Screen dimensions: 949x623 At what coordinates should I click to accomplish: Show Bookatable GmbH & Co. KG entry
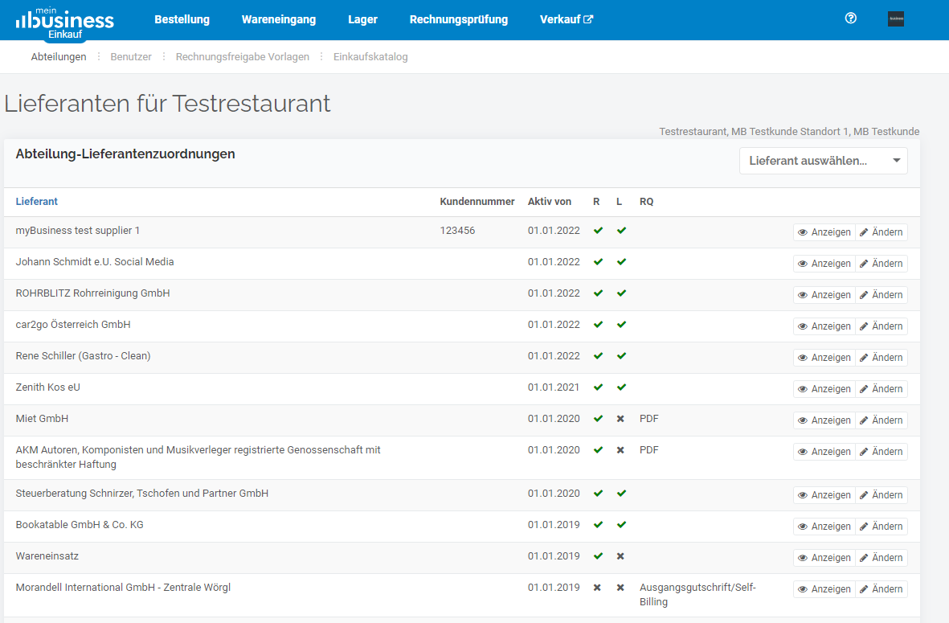pyautogui.click(x=824, y=527)
